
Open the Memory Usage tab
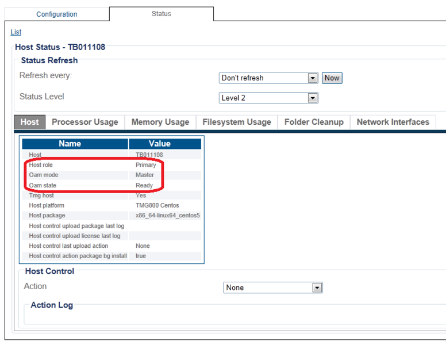pyautogui.click(x=160, y=122)
